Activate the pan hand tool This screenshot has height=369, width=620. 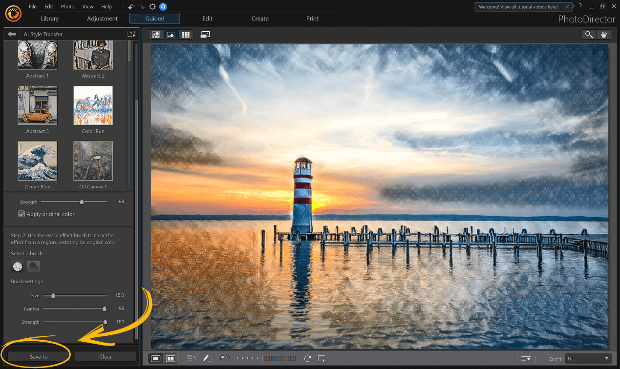tap(604, 34)
